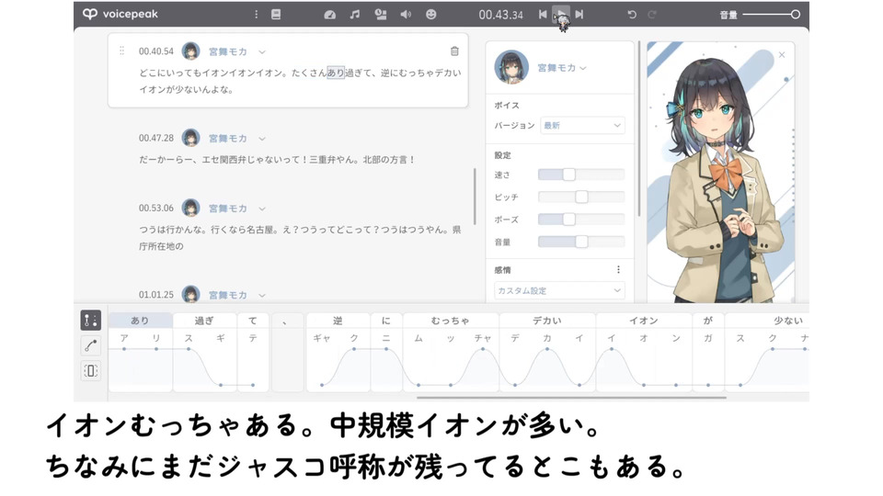Select the 00.47.28 text line
883x496 pixels.
pos(277,160)
